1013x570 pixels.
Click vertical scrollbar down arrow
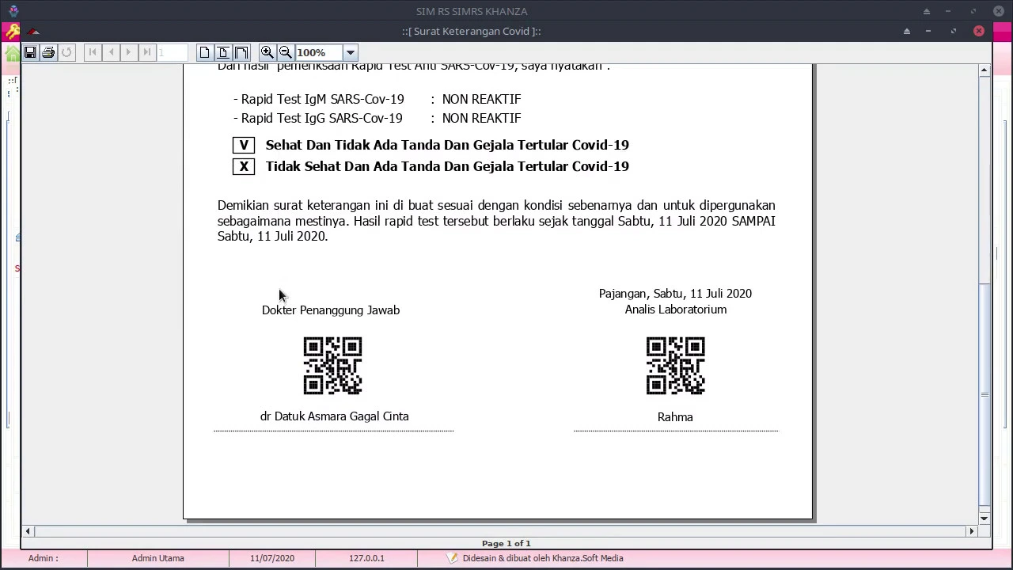984,519
